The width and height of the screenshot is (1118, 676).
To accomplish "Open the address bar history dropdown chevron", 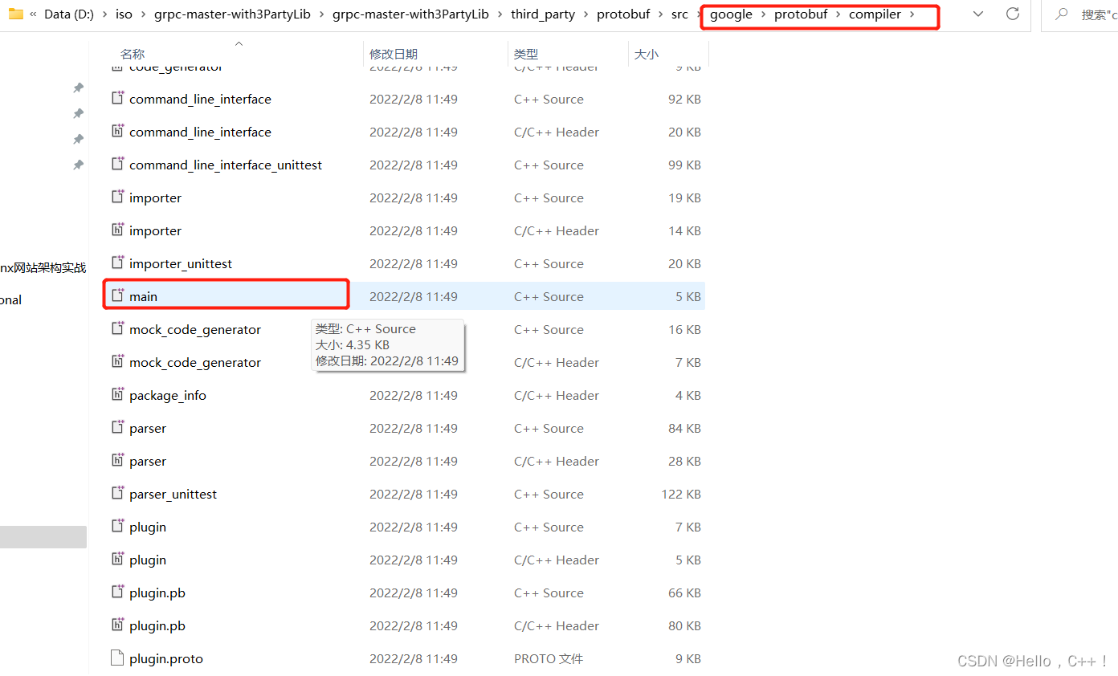I will (977, 14).
